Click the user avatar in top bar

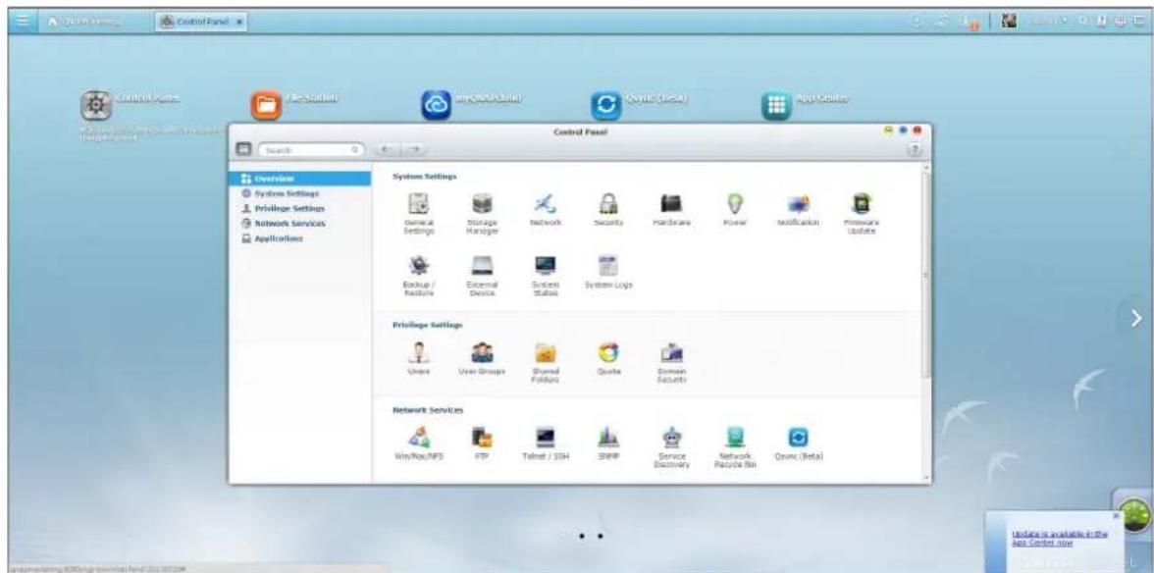click(x=1011, y=22)
